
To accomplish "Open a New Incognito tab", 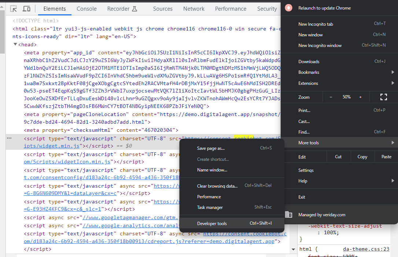I will point(339,24).
